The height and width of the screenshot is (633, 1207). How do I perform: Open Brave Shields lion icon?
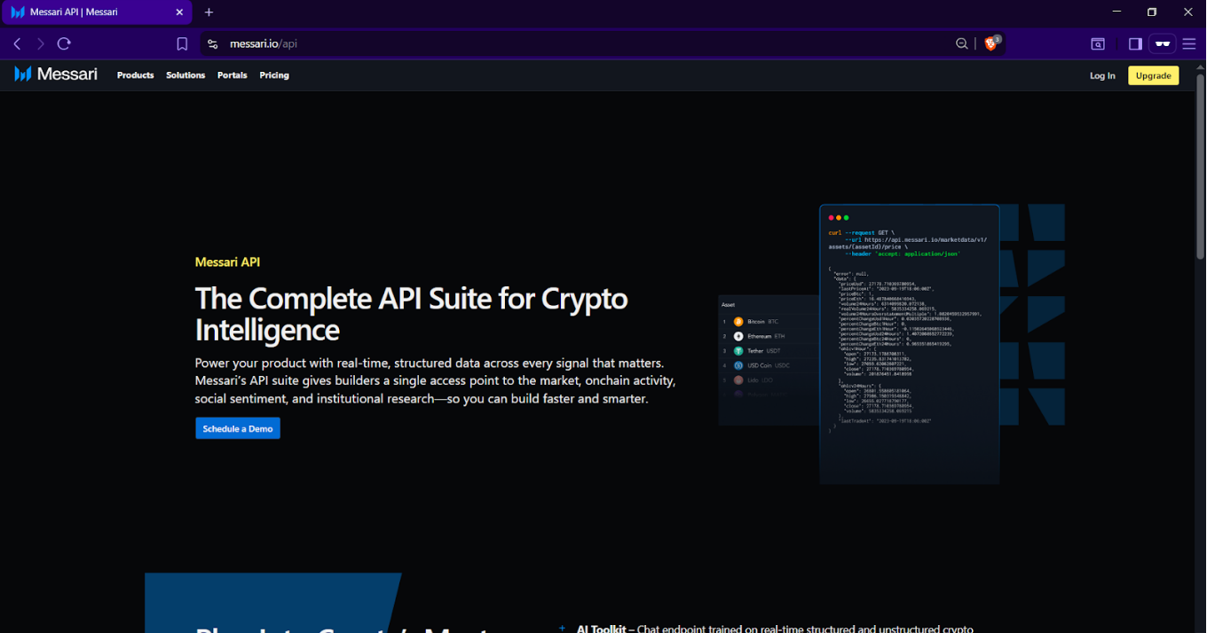[992, 43]
